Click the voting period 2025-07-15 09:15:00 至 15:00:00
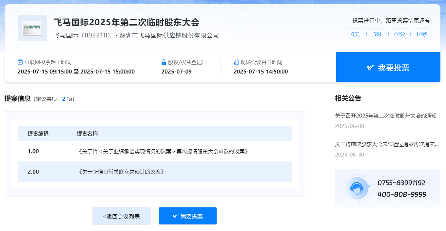 click(x=76, y=72)
